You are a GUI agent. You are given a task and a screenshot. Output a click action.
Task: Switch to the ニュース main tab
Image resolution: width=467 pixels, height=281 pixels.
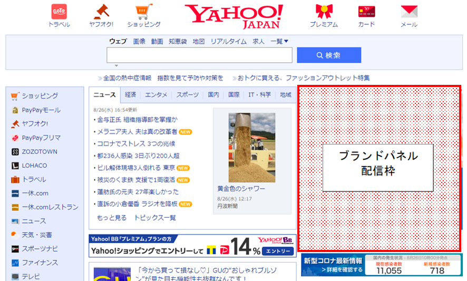pyautogui.click(x=104, y=95)
